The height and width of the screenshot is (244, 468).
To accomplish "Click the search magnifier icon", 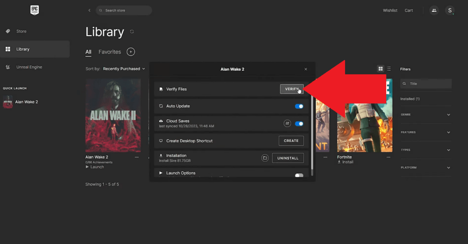I will point(101,11).
